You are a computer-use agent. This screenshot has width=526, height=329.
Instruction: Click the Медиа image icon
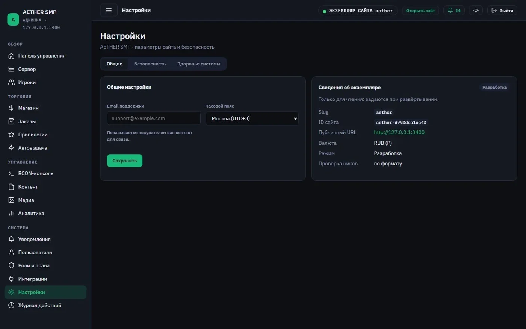(x=11, y=200)
